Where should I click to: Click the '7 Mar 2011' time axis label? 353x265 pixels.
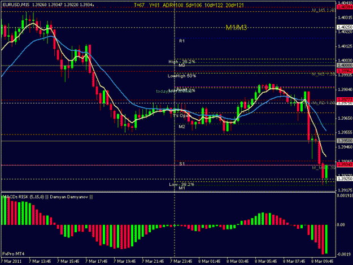(11, 262)
